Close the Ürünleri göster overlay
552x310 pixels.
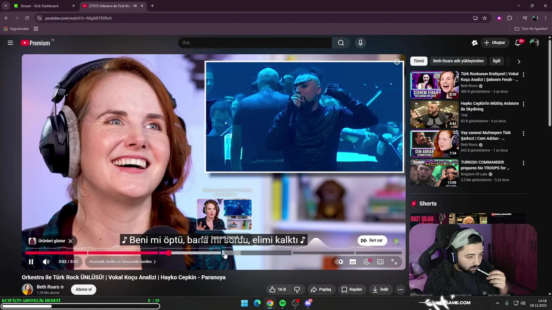[70, 241]
